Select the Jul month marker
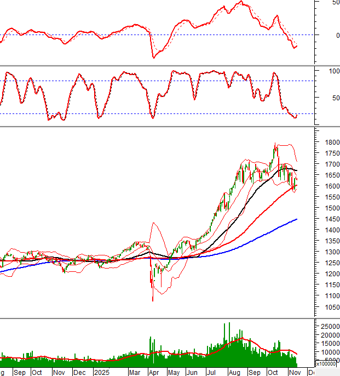The width and height of the screenshot is (340, 376). [211, 372]
